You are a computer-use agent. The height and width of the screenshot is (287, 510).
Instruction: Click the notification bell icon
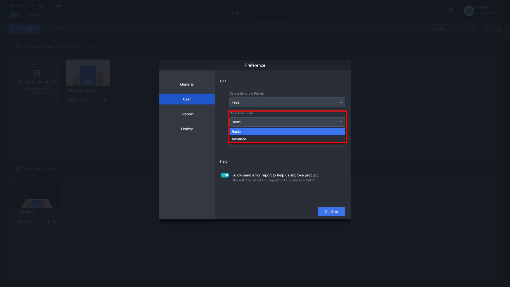451,11
